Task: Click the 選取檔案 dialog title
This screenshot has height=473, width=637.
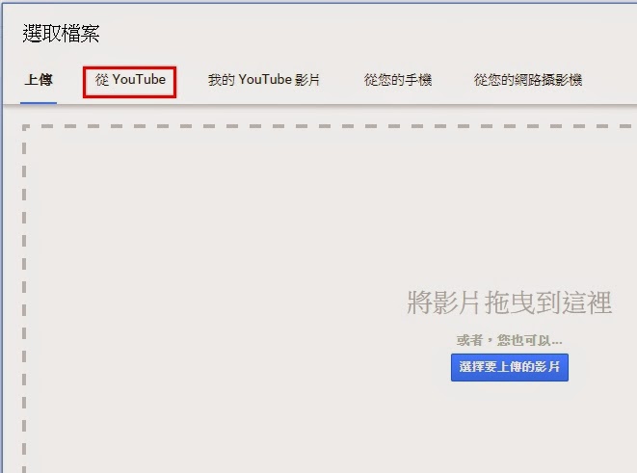Action: (61, 34)
